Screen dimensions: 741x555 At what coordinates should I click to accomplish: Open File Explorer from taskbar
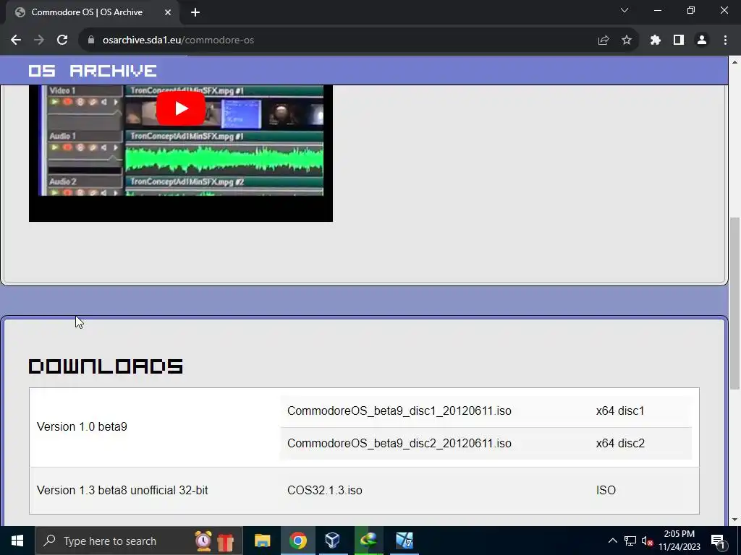point(262,541)
